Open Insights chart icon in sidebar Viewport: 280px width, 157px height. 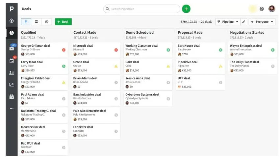click(x=12, y=85)
